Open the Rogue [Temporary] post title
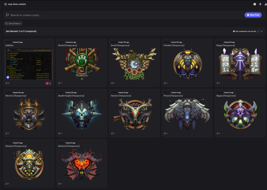 click(x=226, y=96)
